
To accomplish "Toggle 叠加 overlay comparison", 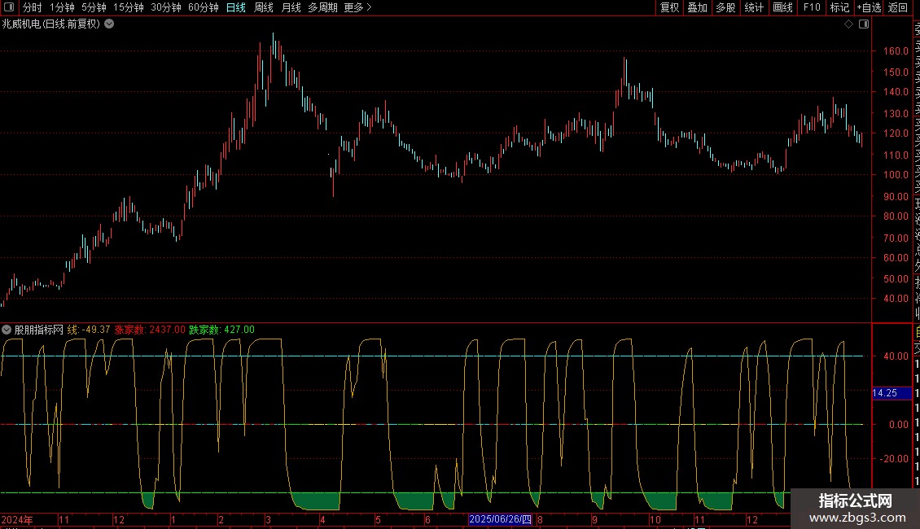I will click(x=697, y=7).
